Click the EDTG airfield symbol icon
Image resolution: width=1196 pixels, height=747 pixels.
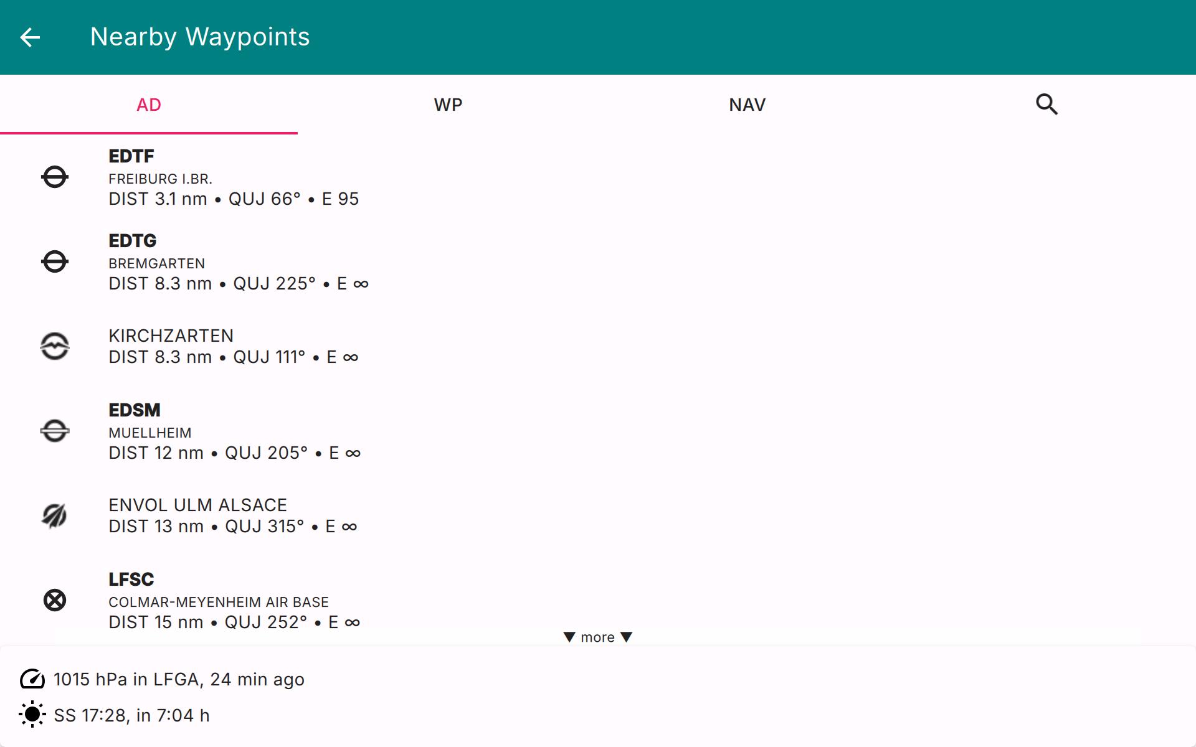point(55,262)
